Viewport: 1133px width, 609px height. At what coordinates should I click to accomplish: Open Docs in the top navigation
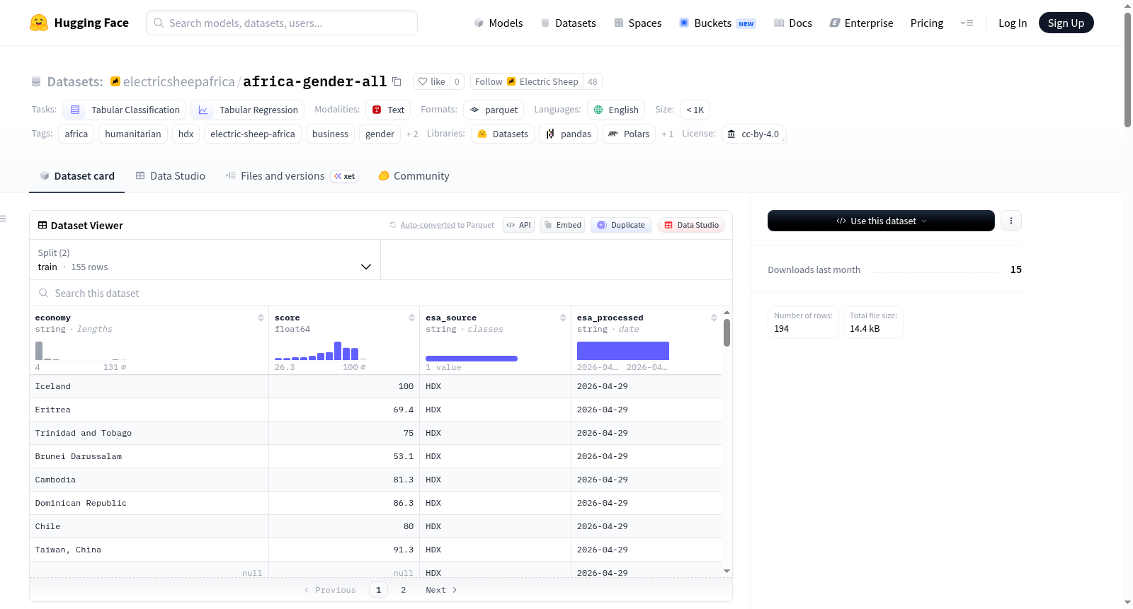tap(793, 23)
